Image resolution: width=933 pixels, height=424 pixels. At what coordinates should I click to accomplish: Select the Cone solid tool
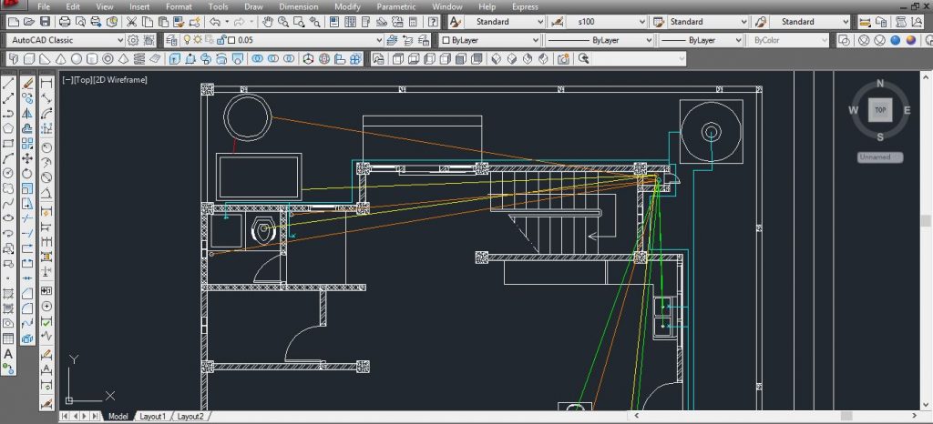click(x=61, y=59)
